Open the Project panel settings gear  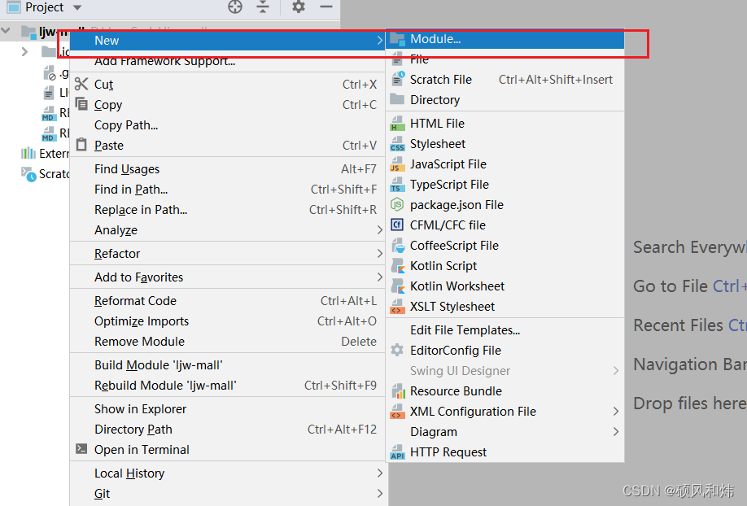[298, 7]
